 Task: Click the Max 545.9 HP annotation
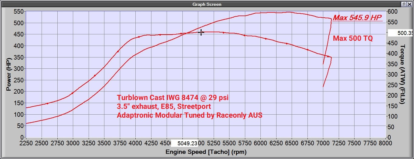point(357,18)
